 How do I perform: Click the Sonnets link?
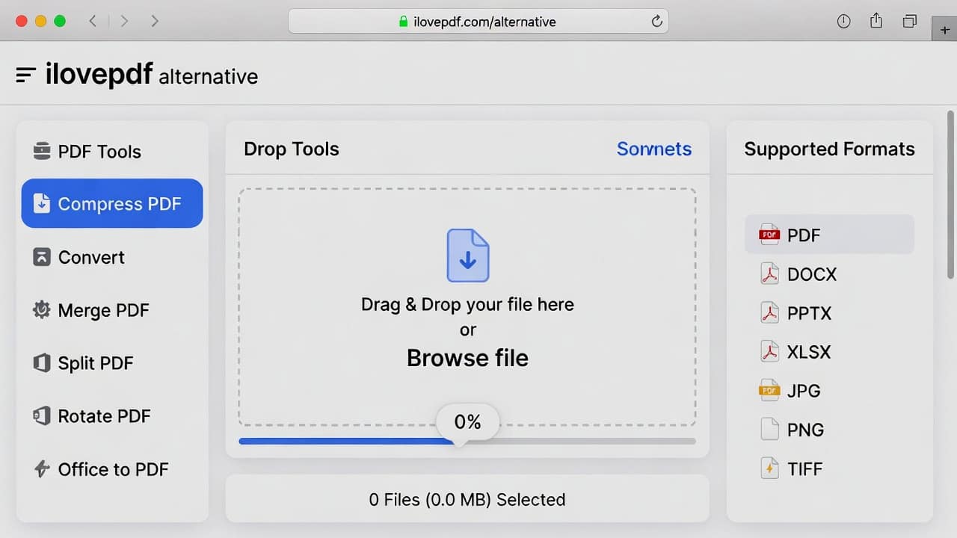point(654,149)
